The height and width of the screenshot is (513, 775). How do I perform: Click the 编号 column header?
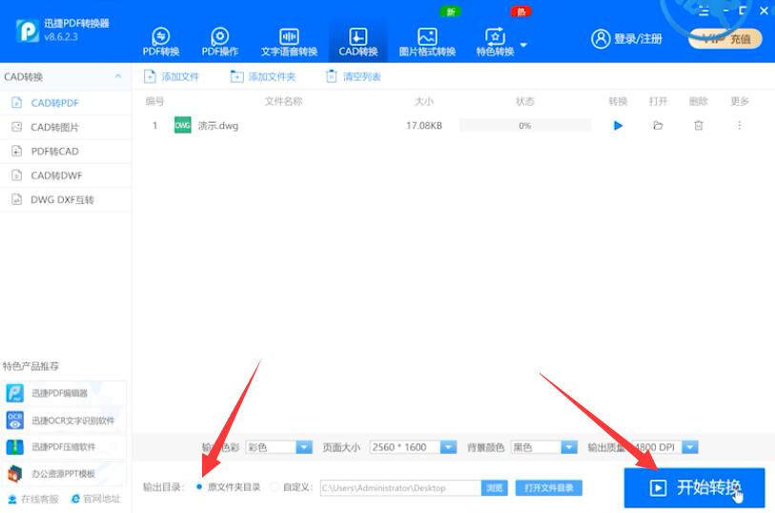[x=154, y=101]
